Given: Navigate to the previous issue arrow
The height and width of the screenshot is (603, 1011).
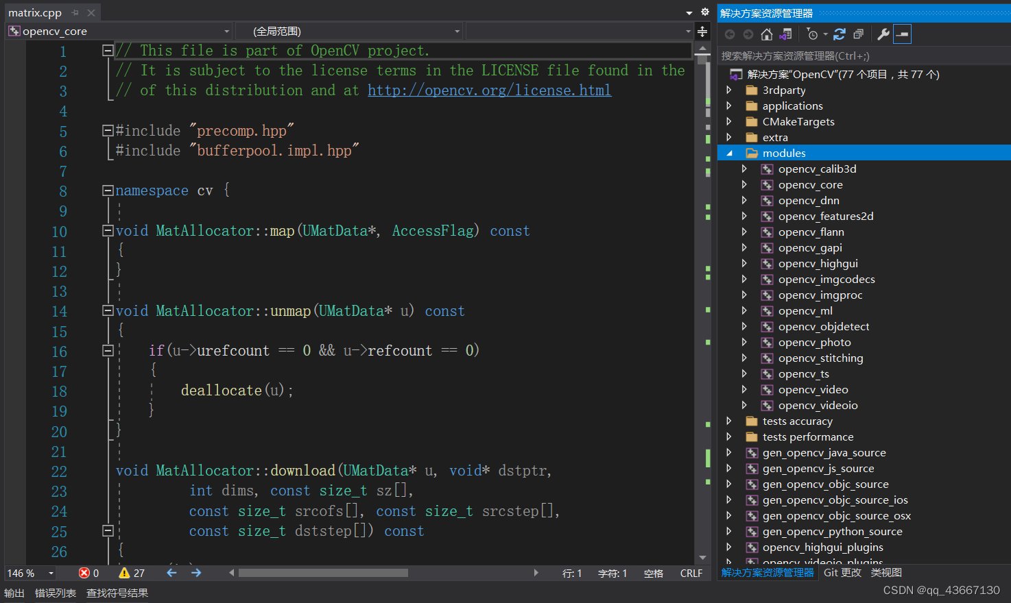Looking at the screenshot, I should pyautogui.click(x=171, y=573).
